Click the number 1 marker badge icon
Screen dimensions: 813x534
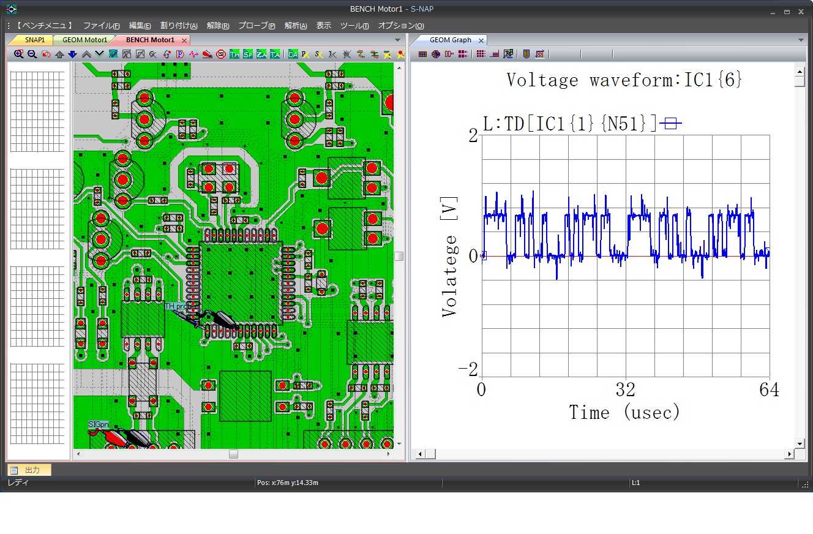pos(526,54)
